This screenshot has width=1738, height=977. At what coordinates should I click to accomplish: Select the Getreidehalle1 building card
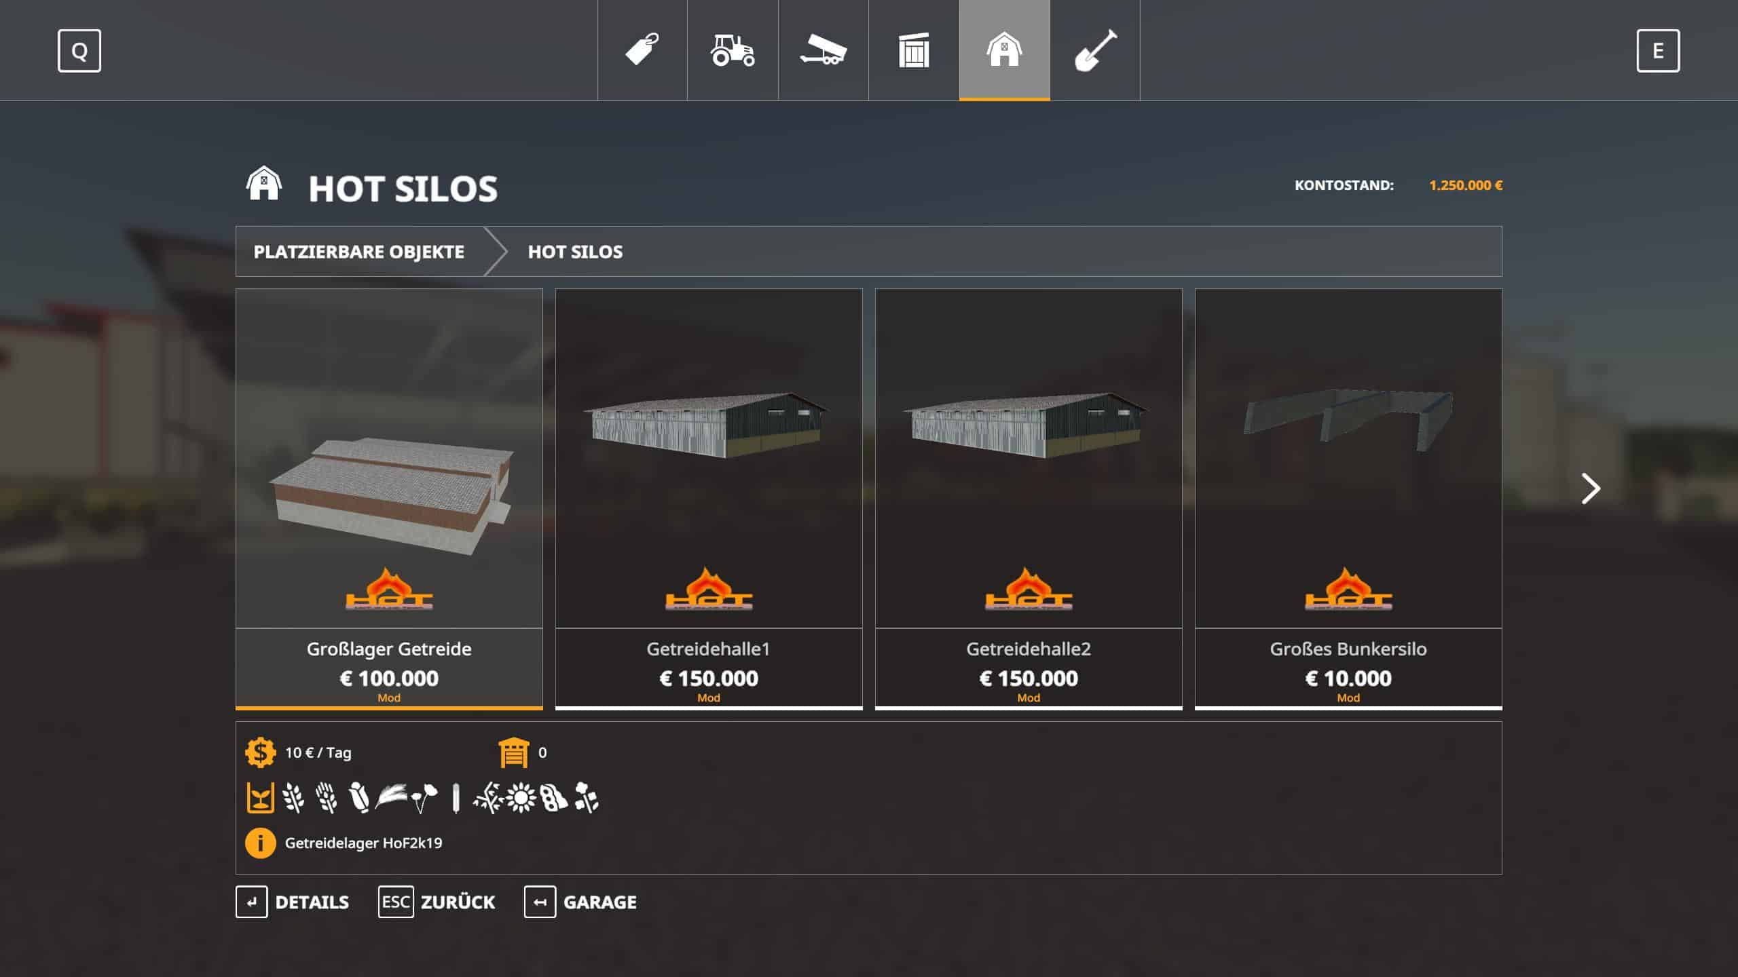pyautogui.click(x=709, y=499)
